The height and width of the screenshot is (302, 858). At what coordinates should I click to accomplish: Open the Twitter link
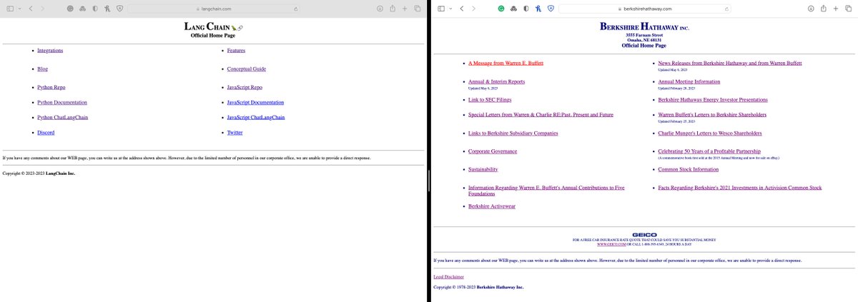(x=235, y=133)
